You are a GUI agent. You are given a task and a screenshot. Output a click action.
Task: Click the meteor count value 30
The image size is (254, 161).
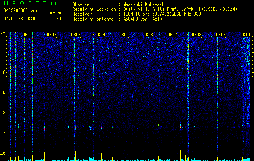click(59, 19)
